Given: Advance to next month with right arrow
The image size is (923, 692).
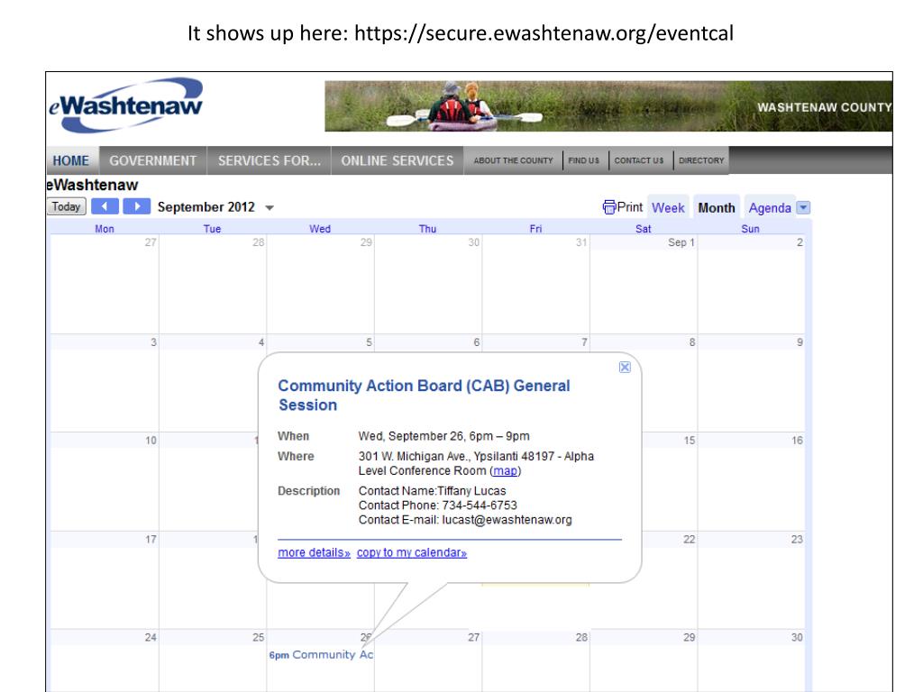Looking at the screenshot, I should click(x=137, y=206).
